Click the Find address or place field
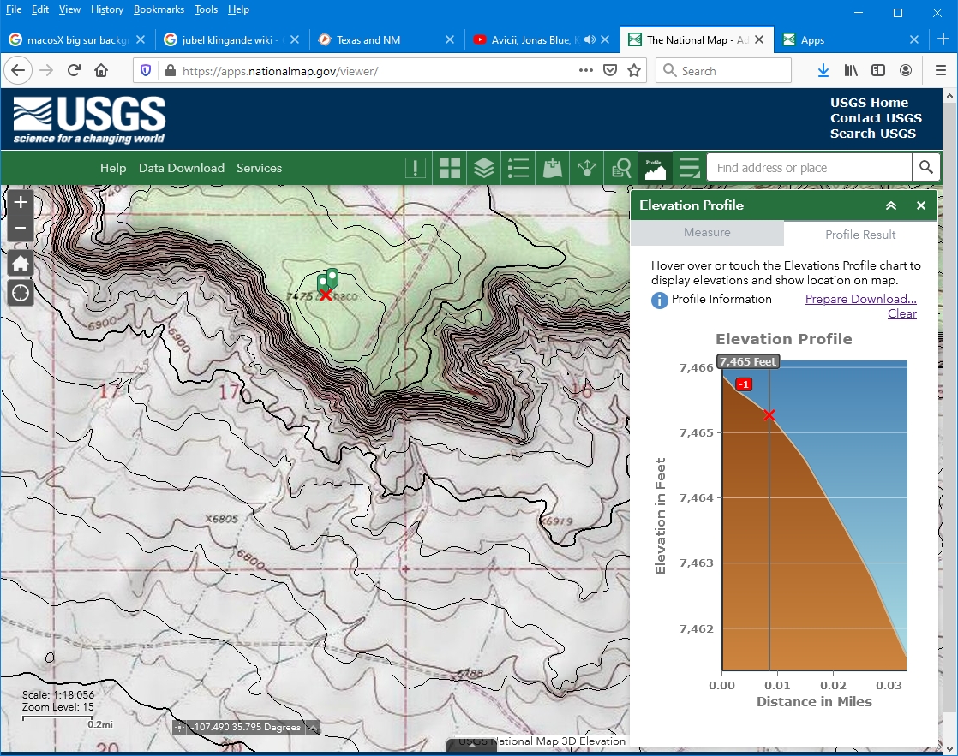 click(x=809, y=168)
